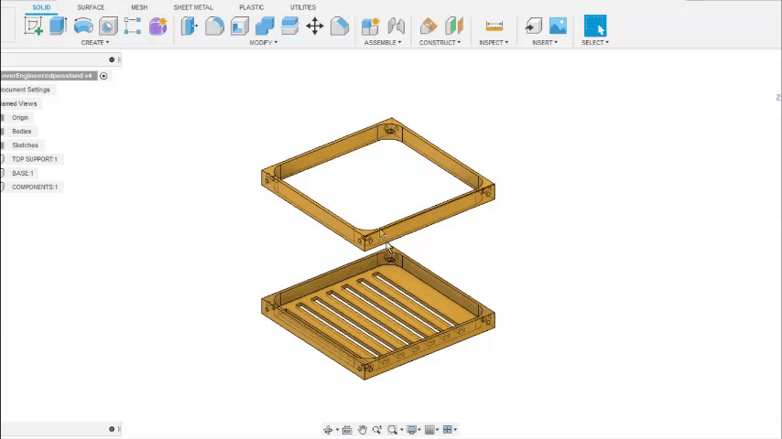Switch to the SHEET METAL tab
Image resolution: width=782 pixels, height=439 pixels.
coord(193,7)
